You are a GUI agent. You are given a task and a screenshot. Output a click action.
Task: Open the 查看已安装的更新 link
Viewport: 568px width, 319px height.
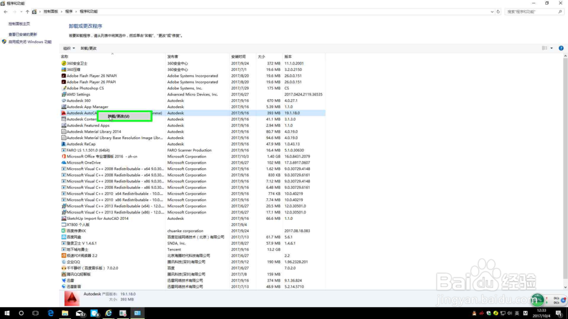pos(23,35)
